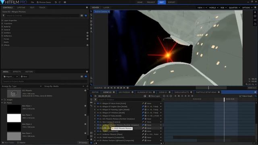
Task: Click the composite settings icon left of New Layer
Action: 145,96
